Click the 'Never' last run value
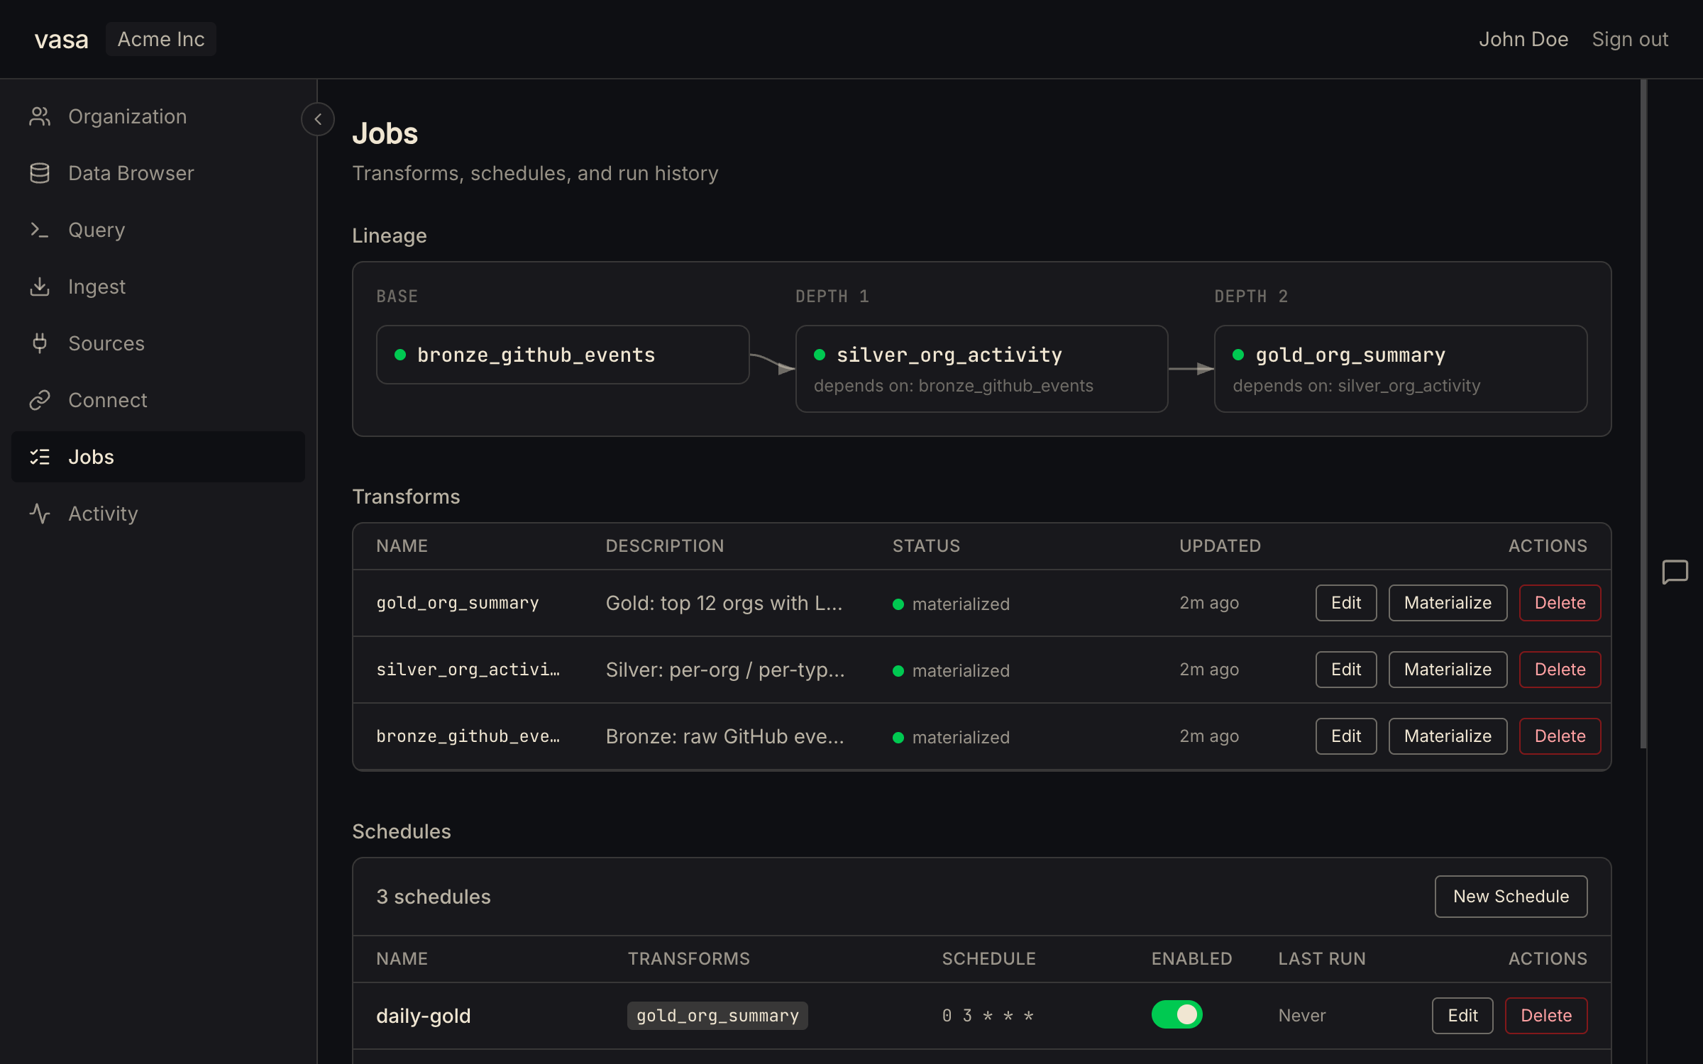Viewport: 1703px width, 1064px height. 1302,1016
